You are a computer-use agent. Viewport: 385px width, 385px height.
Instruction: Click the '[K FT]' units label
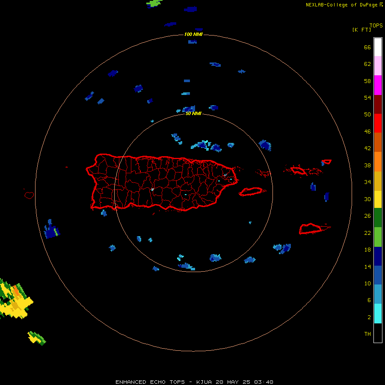pos(361,30)
